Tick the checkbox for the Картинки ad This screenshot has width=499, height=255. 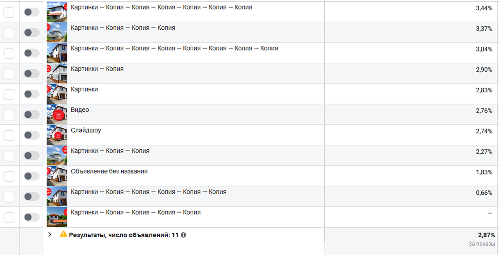[9, 94]
